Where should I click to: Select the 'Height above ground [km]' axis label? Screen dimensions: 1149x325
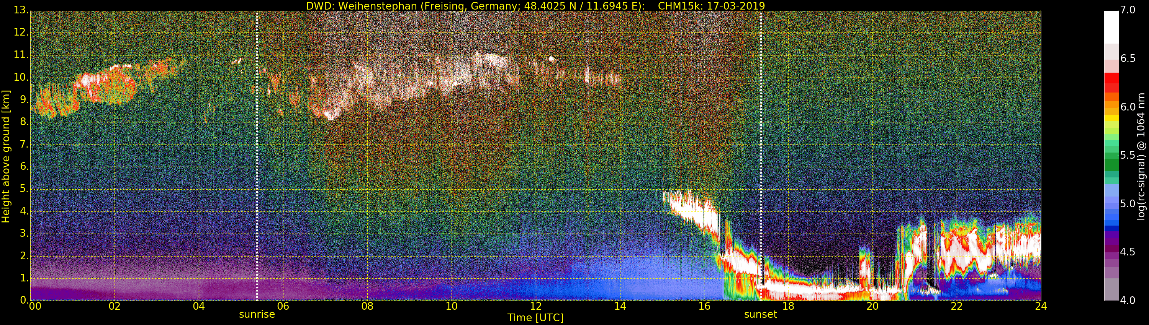6,156
